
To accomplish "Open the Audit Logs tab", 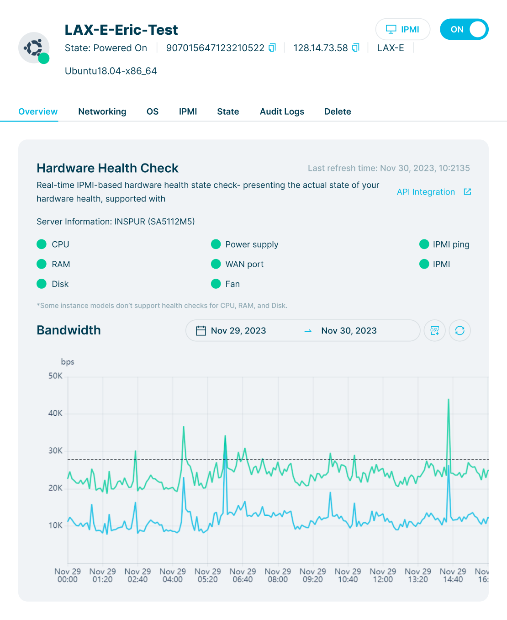I will 282,111.
